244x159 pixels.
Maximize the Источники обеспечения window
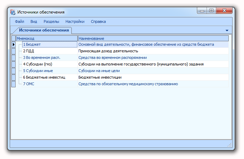pos(211,11)
